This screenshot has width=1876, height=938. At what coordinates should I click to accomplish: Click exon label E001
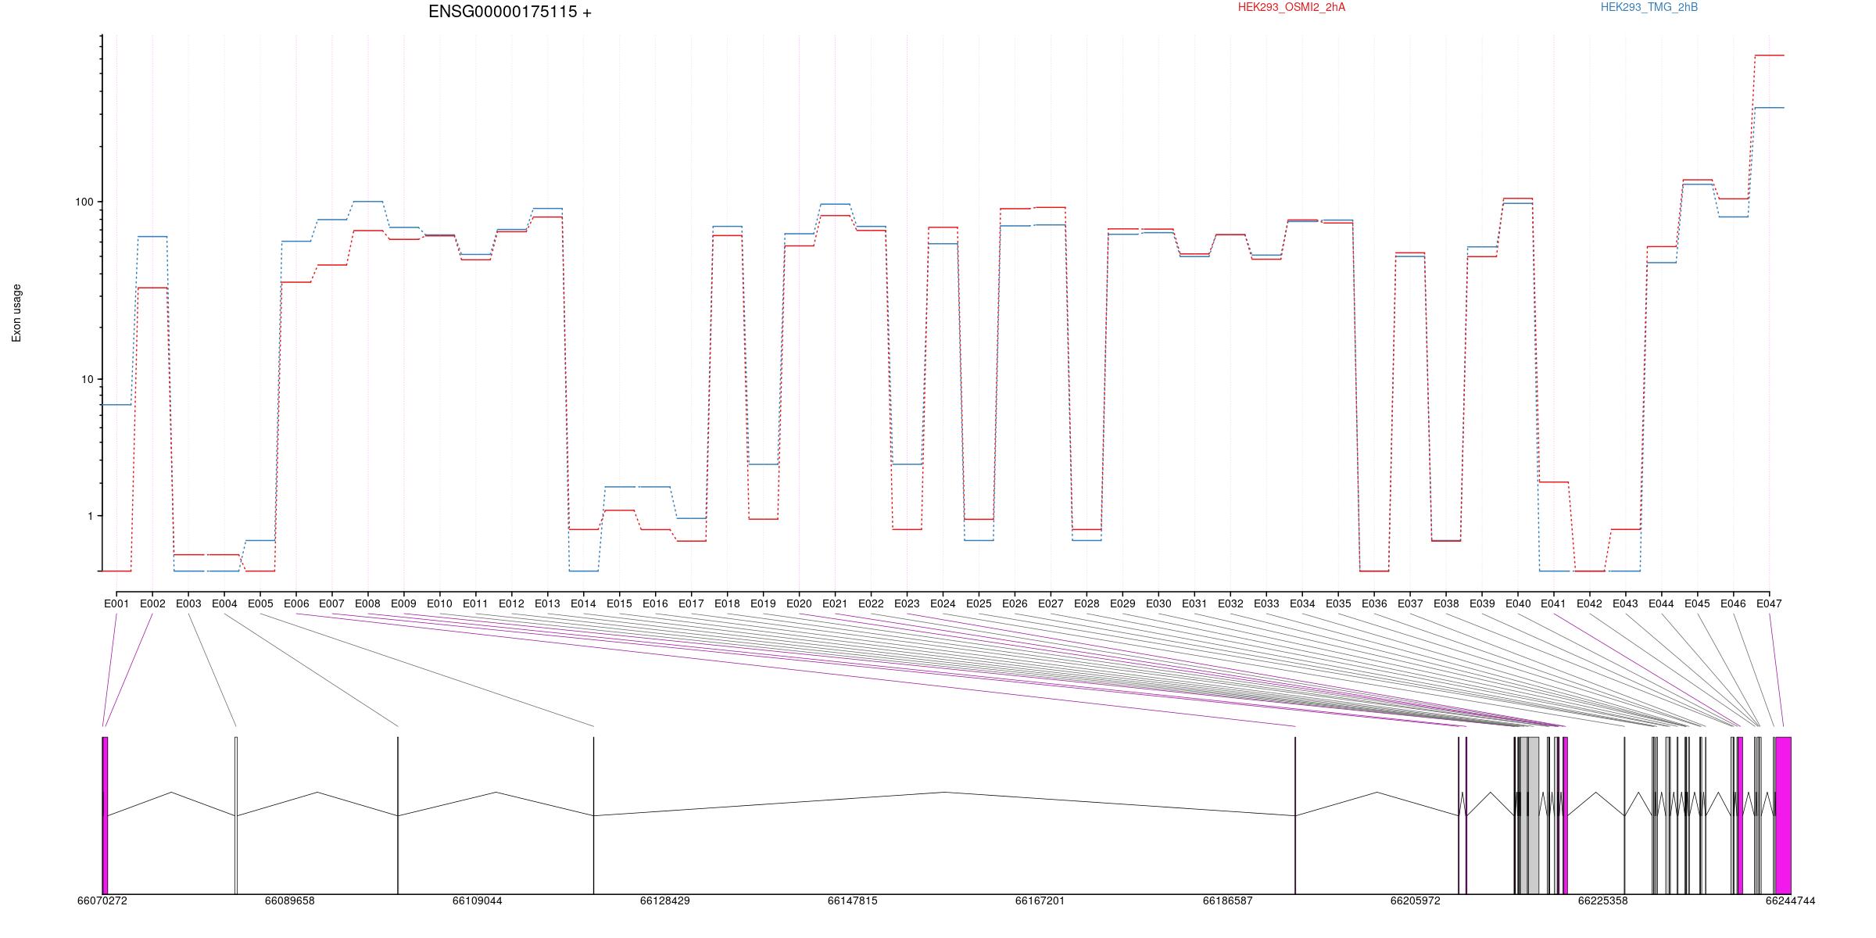click(116, 603)
